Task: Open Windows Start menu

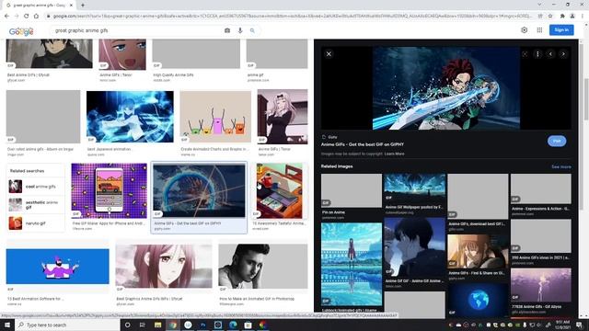Action: coord(7,325)
